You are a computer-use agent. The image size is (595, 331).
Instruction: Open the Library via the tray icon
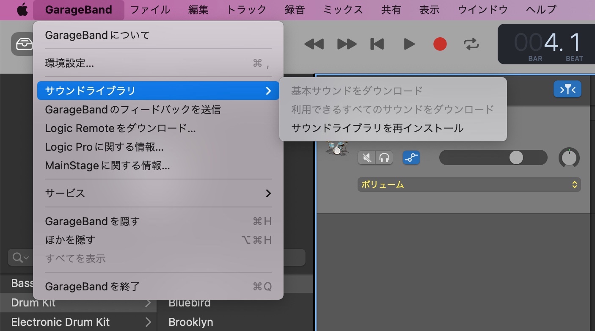[22, 44]
